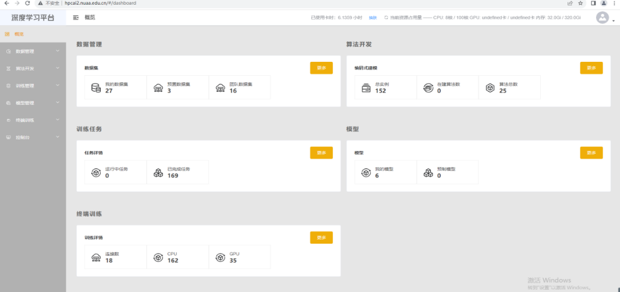Click the 我的数据集 database icon
The height and width of the screenshot is (292, 620).
pyautogui.click(x=95, y=88)
